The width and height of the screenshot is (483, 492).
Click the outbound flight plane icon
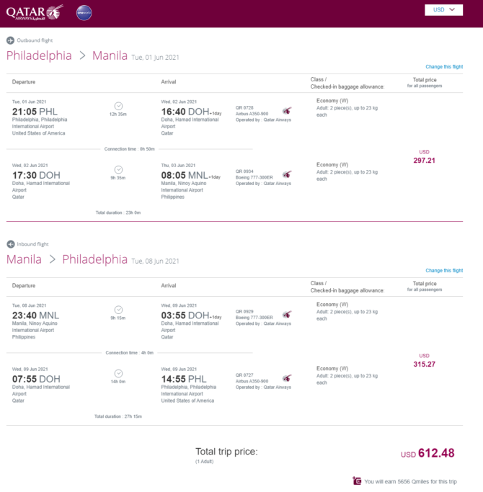tap(10, 40)
